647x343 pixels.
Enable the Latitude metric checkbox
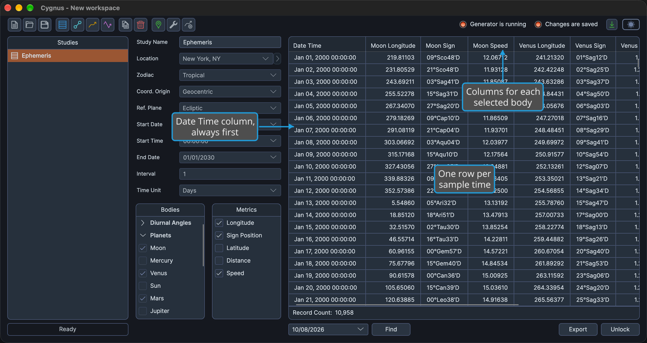[x=219, y=248]
